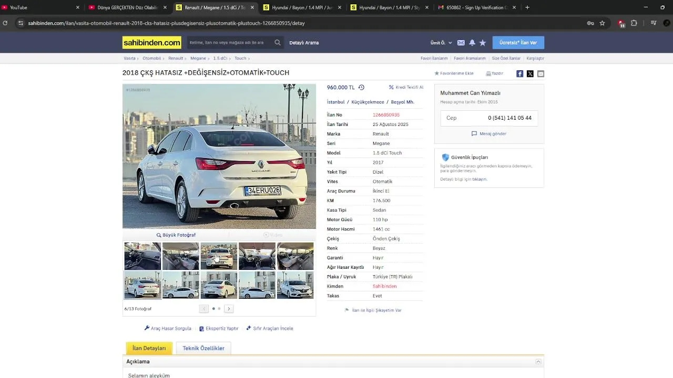This screenshot has height=378, width=673.
Task: Select the İlan Detayları tab
Action: pos(149,348)
